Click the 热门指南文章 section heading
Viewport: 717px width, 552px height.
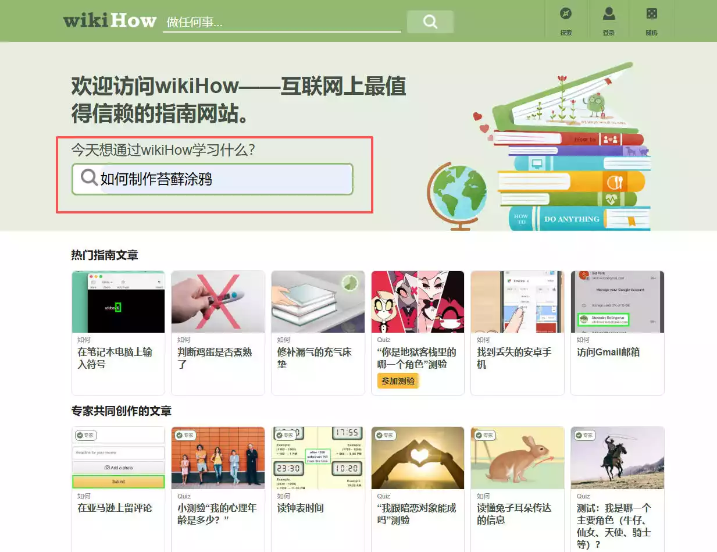tap(105, 255)
